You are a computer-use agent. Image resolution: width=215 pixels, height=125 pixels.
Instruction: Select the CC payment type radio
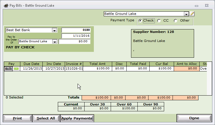click(159, 21)
